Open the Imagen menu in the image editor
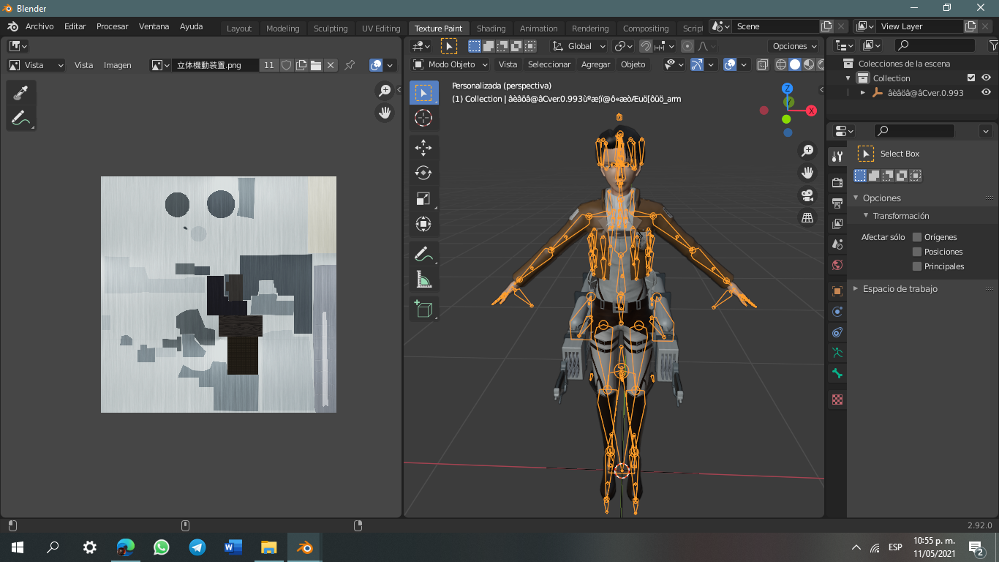This screenshot has height=562, width=999. click(118, 65)
